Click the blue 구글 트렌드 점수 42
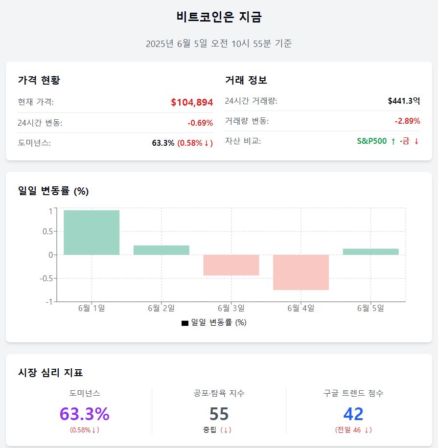This screenshot has height=448, width=438. coord(353,414)
